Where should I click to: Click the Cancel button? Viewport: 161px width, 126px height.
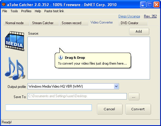click(110, 109)
